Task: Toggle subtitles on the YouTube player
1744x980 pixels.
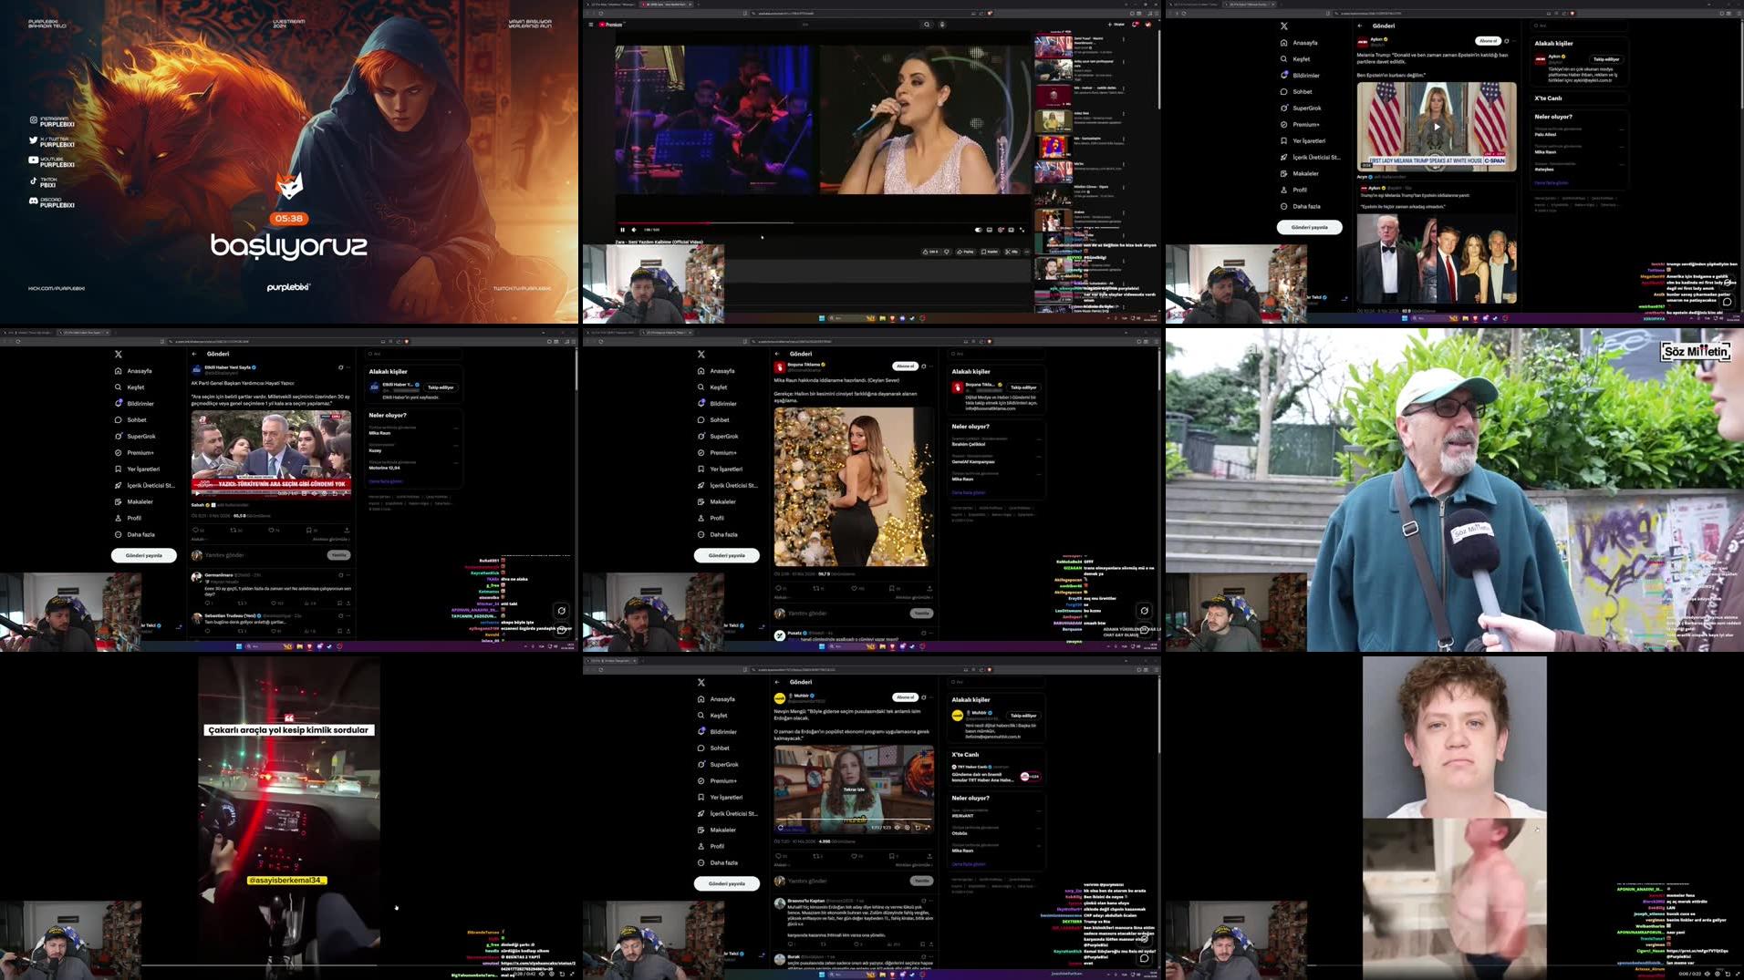Action: coord(990,230)
